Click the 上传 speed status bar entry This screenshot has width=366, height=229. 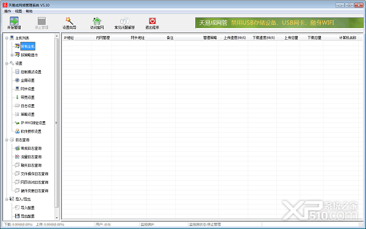[x=50, y=225]
